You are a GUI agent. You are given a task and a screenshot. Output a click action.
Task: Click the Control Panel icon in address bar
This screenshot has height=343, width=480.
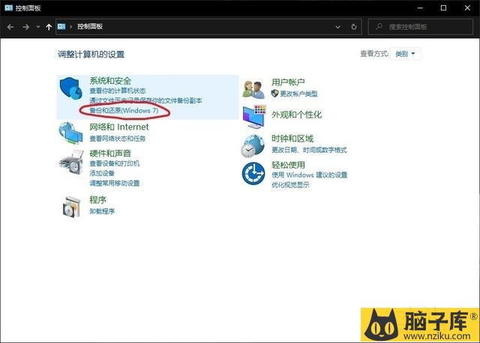click(61, 27)
